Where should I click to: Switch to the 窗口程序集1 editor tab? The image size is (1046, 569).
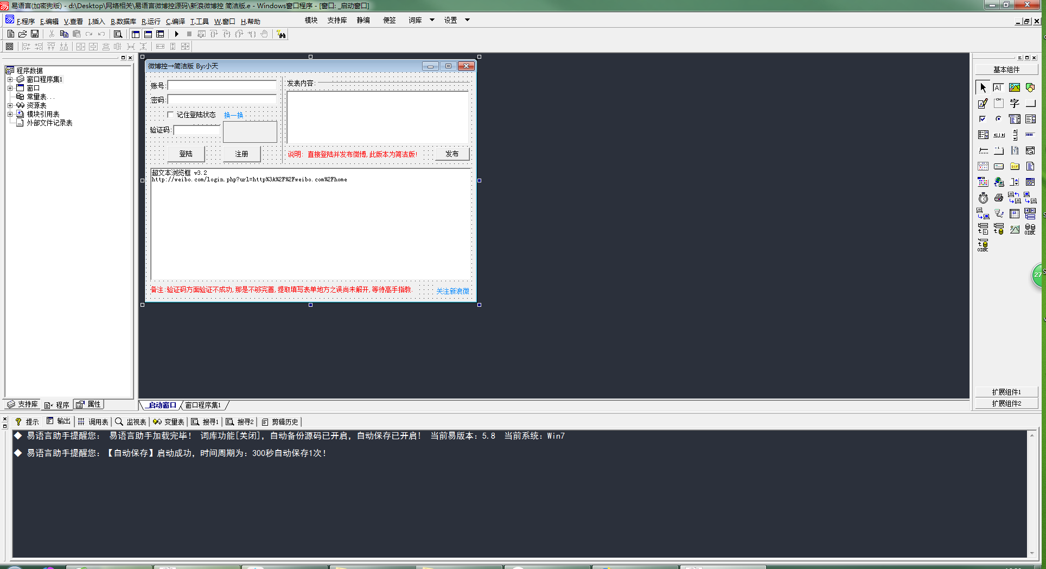[203, 405]
